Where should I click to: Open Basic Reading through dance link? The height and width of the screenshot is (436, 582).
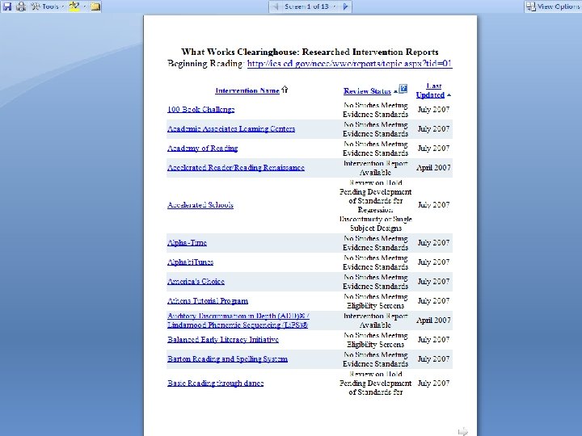[215, 383]
